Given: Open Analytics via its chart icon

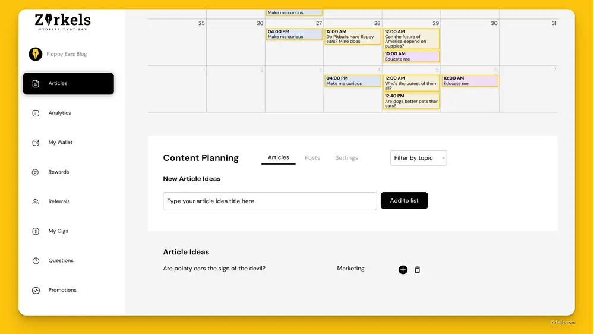Looking at the screenshot, I should (x=36, y=113).
